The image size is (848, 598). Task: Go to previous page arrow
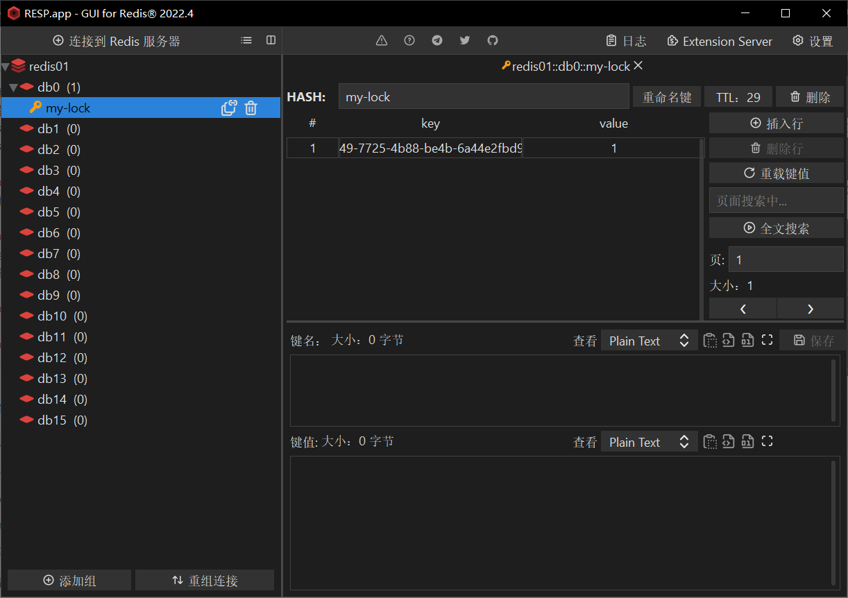743,309
